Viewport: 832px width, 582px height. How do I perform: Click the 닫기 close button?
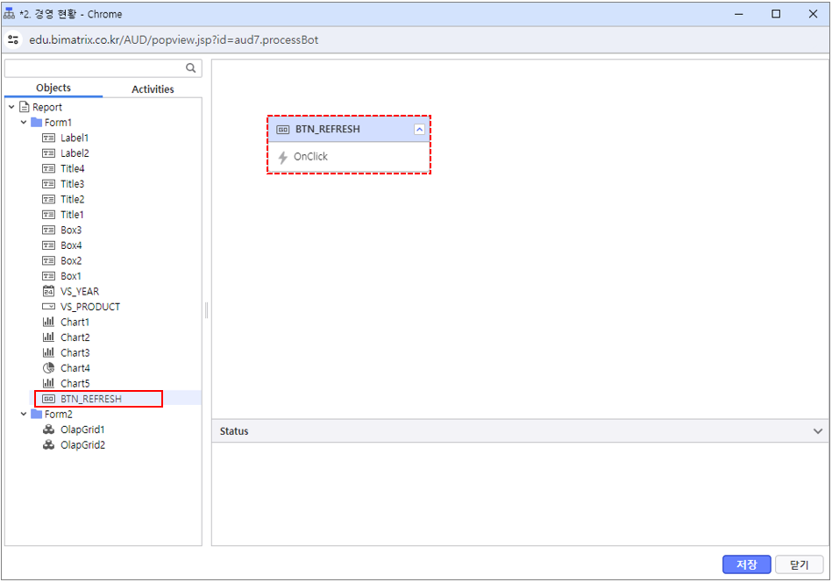click(799, 565)
